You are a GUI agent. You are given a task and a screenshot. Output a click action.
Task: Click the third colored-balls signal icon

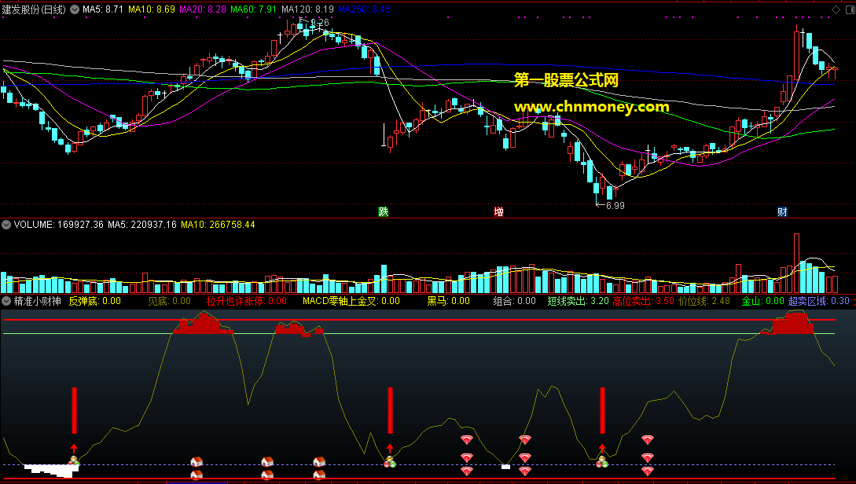[602, 462]
